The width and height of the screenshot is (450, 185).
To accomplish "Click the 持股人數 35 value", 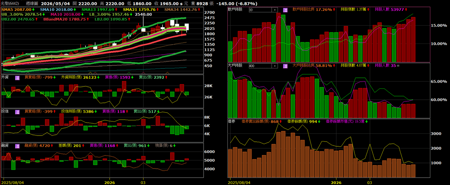I will (x=387, y=66).
